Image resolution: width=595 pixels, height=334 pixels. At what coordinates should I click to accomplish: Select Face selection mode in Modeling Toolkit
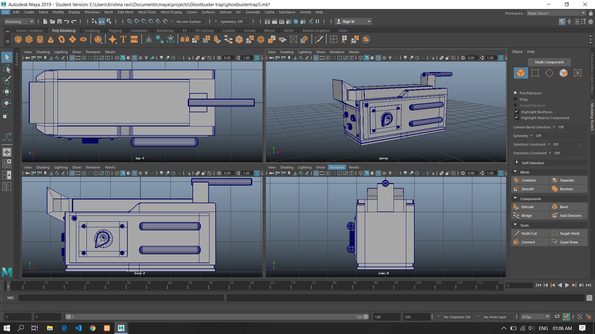(563, 73)
